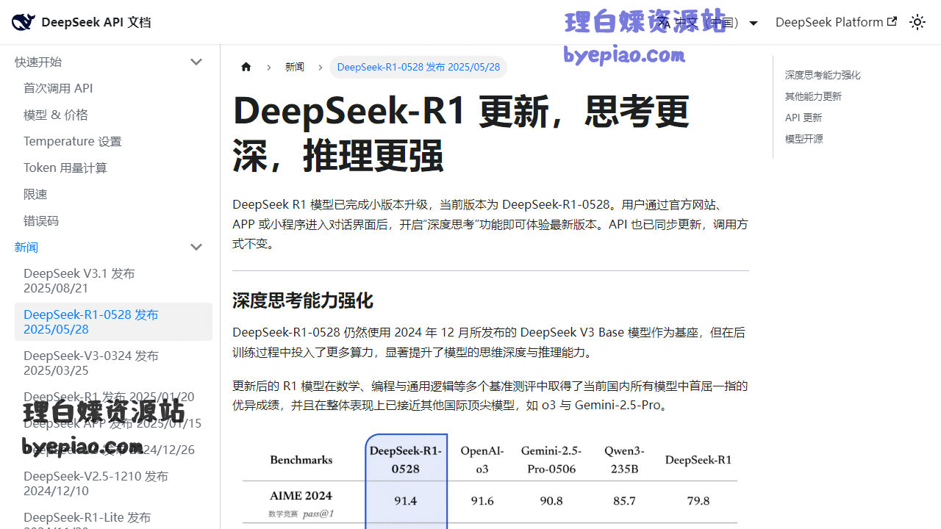Click the DeepSeek-R1-0528 发布 breadcrumb pill
This screenshot has width=941, height=529.
pos(418,67)
